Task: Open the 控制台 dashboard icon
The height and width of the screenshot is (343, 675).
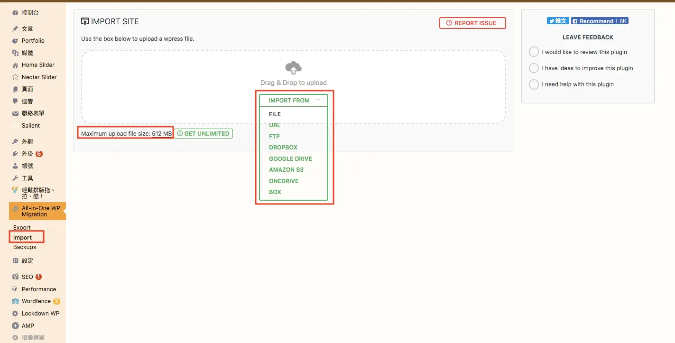Action: point(15,13)
